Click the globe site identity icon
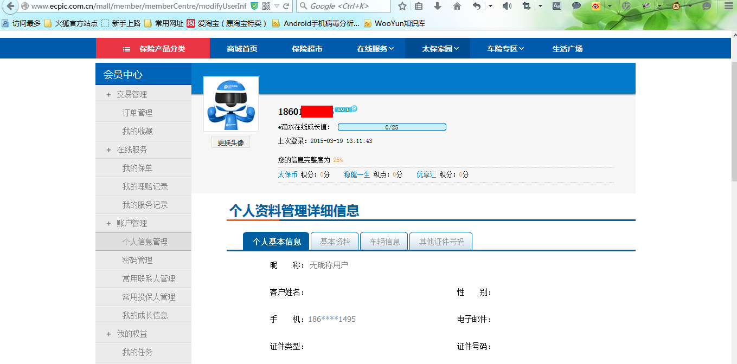The image size is (737, 364). pyautogui.click(x=25, y=6)
